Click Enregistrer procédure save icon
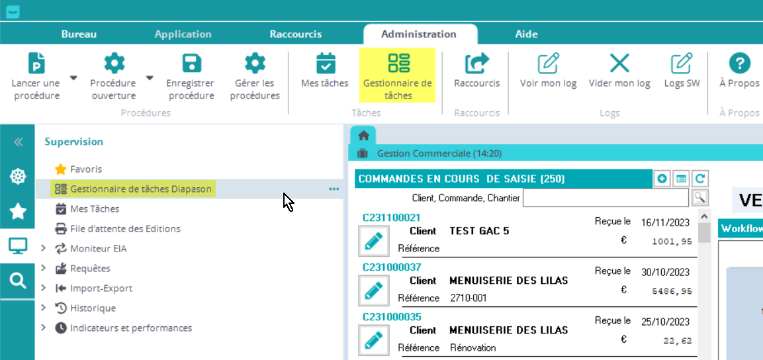The width and height of the screenshot is (763, 360). [x=191, y=64]
